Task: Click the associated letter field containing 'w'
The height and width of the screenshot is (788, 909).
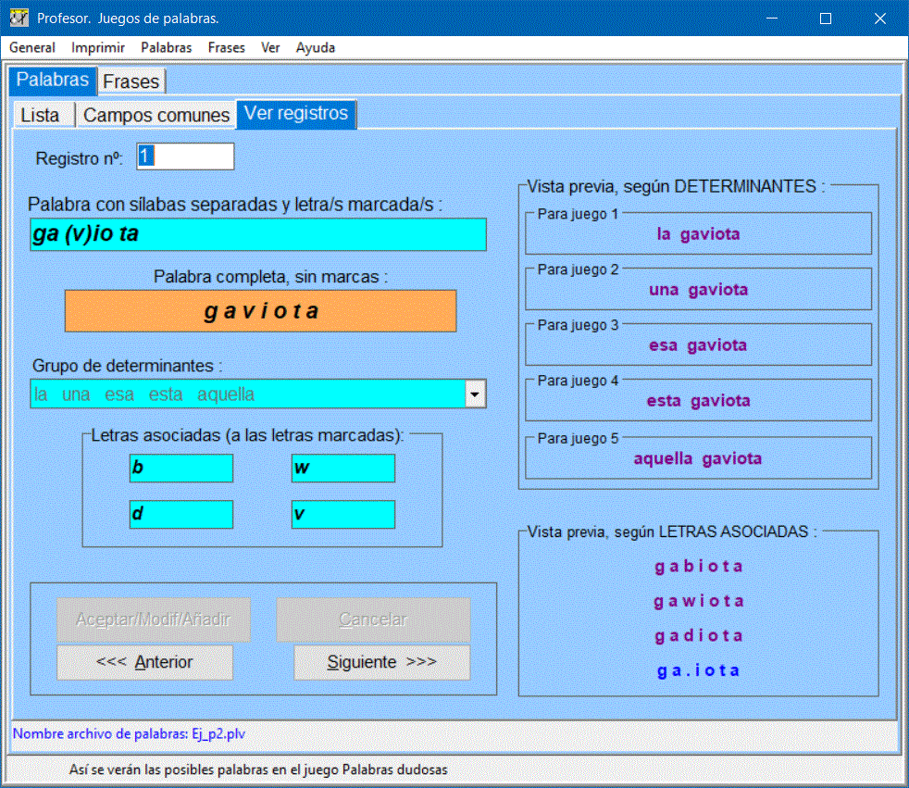Action: point(342,469)
